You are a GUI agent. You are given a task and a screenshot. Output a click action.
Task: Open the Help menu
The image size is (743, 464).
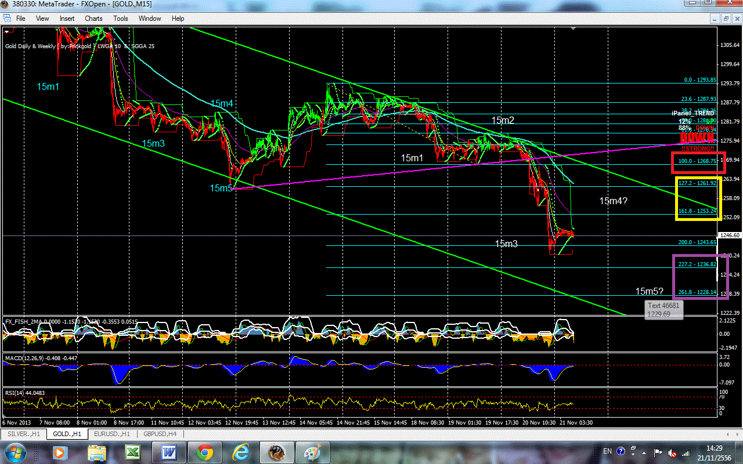pos(178,19)
